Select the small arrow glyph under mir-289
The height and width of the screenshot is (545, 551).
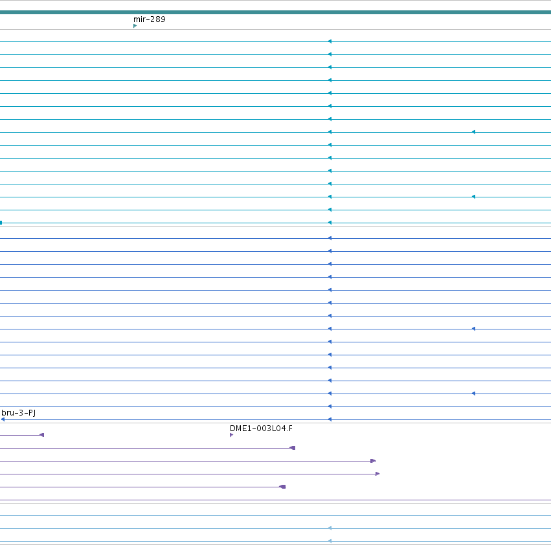(x=135, y=26)
